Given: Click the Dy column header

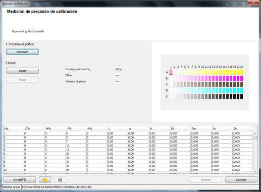Looking at the screenshot, I should point(222,129).
